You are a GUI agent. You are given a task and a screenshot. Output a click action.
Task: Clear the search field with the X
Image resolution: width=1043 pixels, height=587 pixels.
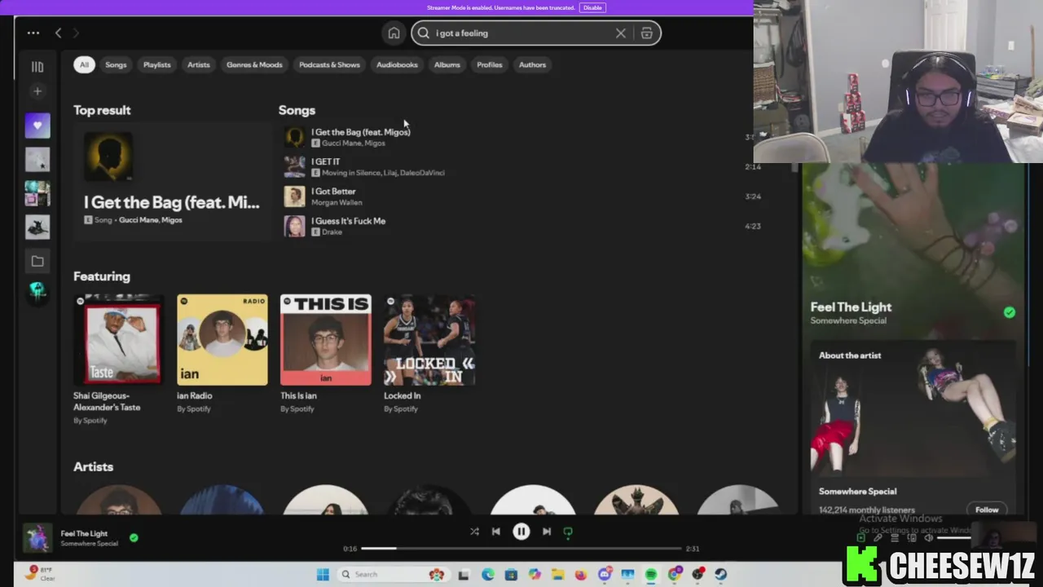(620, 33)
